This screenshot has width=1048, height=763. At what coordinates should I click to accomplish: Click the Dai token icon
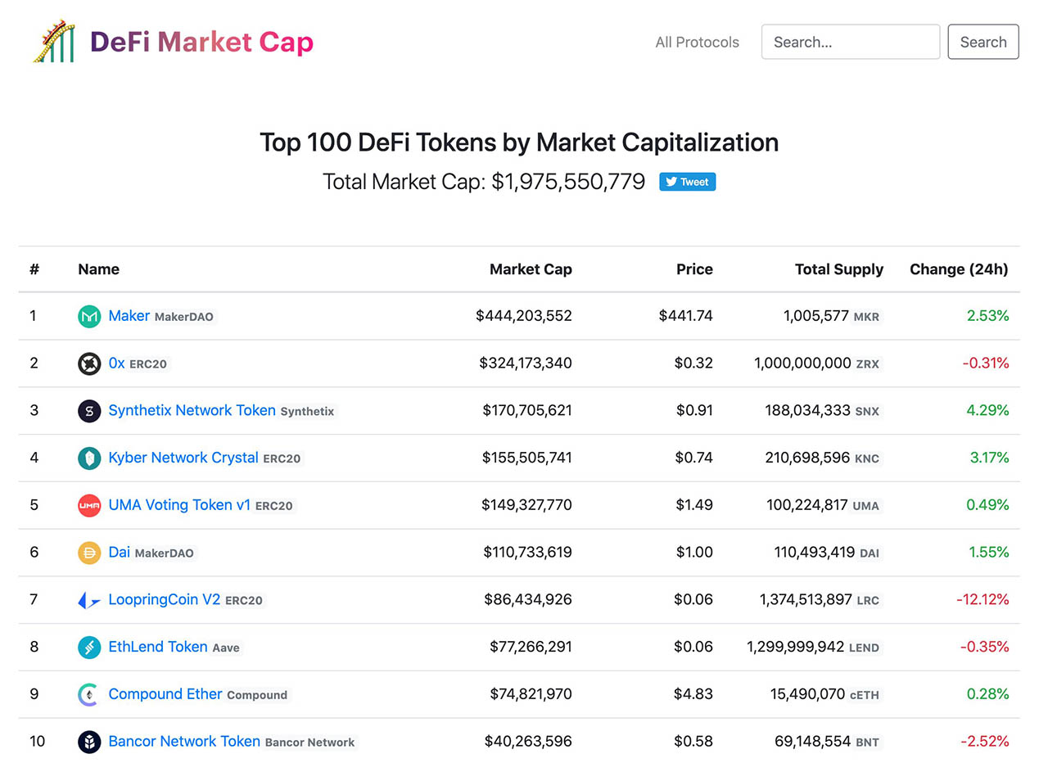pyautogui.click(x=89, y=553)
